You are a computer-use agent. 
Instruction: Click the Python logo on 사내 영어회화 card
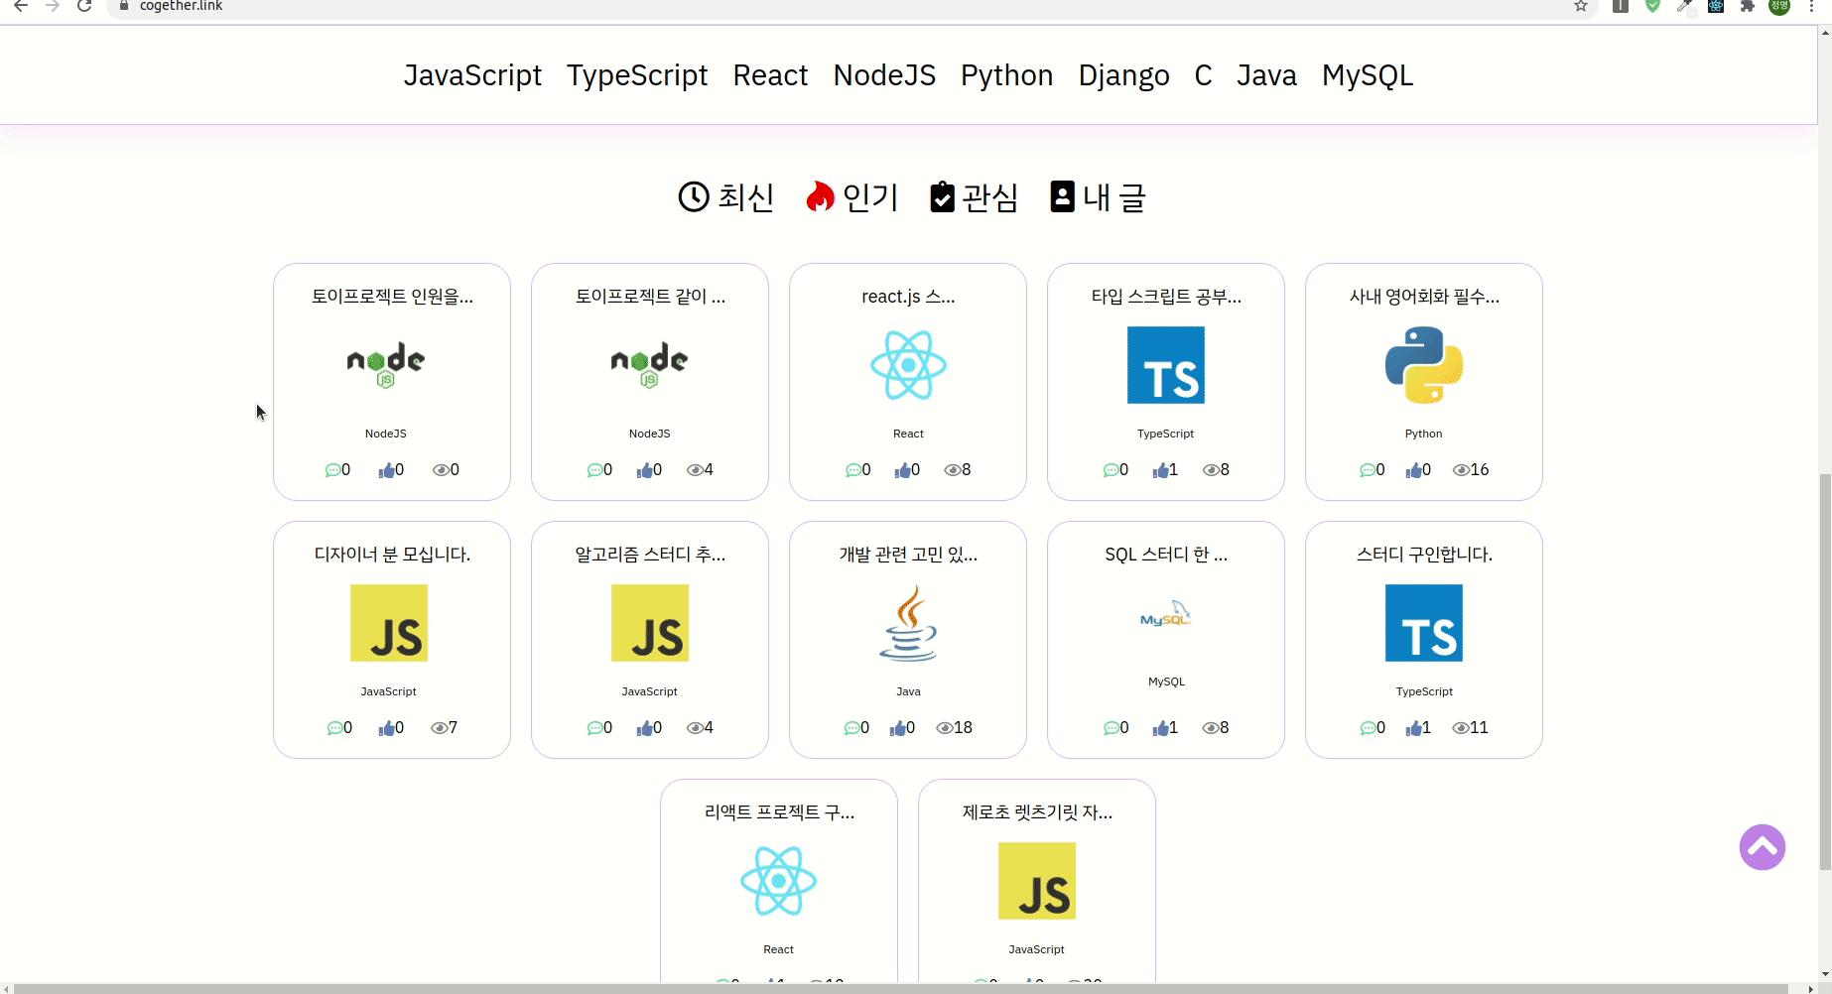(1424, 365)
